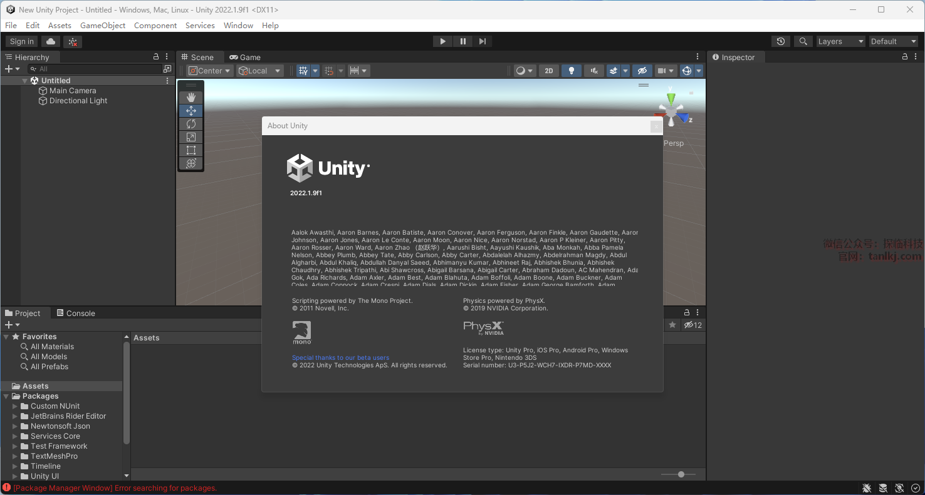The width and height of the screenshot is (925, 495).
Task: Toggle scene audio mute button
Action: (593, 71)
